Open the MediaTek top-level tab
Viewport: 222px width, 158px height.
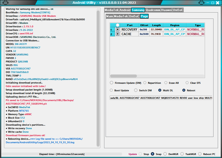(112, 10)
